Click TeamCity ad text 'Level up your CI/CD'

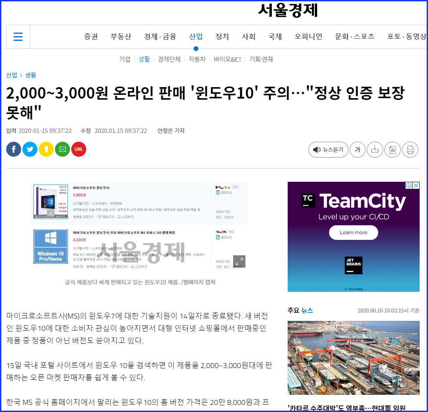(x=354, y=217)
